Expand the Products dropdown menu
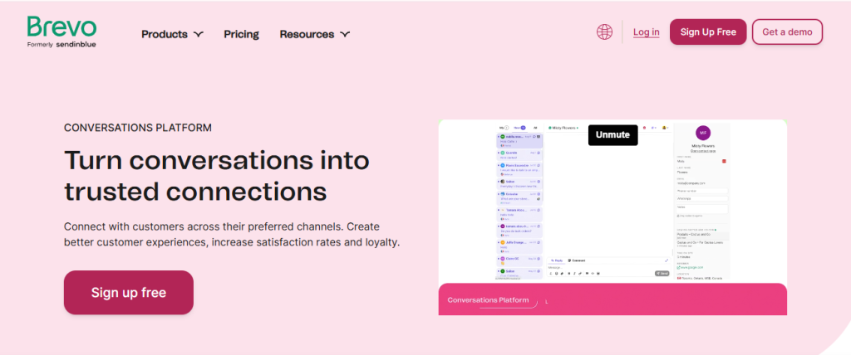This screenshot has width=851, height=355. (x=172, y=34)
